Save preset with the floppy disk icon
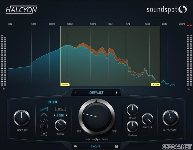Image resolution: width=193 pixels, height=150 pixels. (x=116, y=146)
